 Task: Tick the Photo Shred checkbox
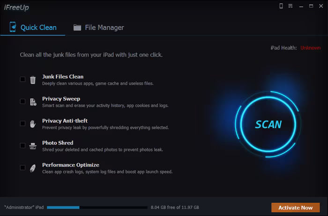pos(22,145)
